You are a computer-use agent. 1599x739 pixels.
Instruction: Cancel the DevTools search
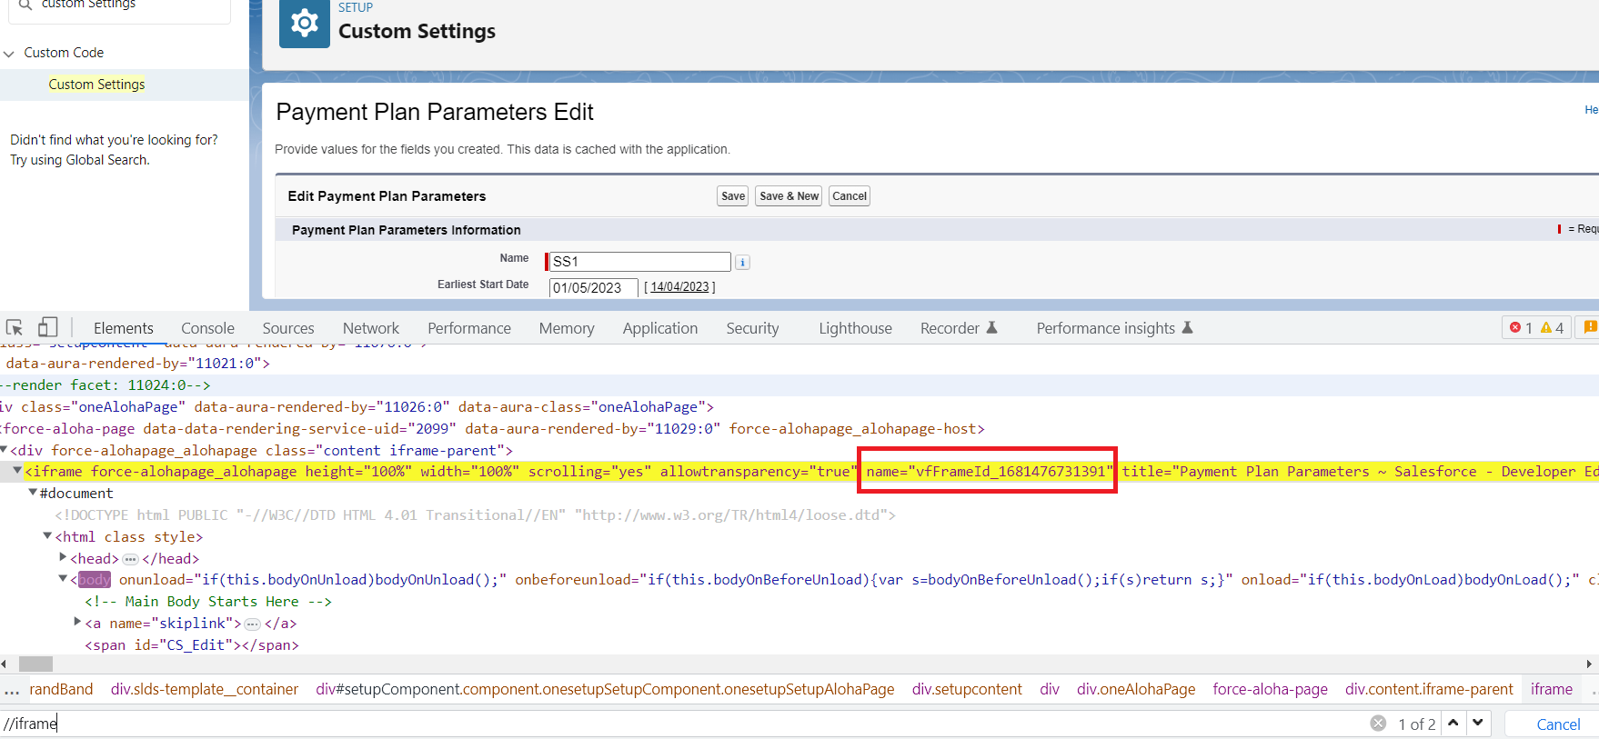click(1558, 724)
